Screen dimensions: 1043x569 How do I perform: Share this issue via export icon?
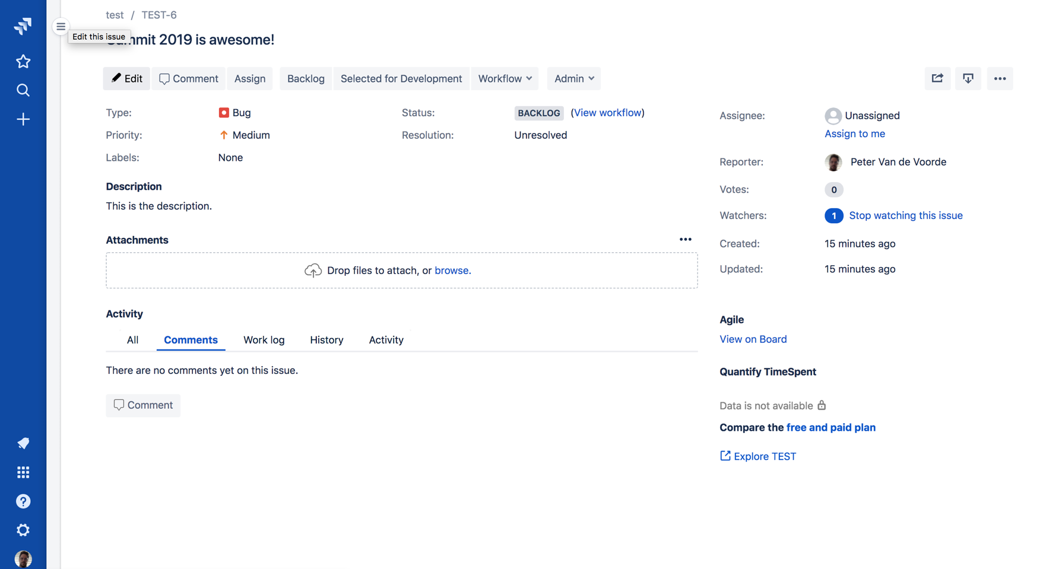point(937,78)
